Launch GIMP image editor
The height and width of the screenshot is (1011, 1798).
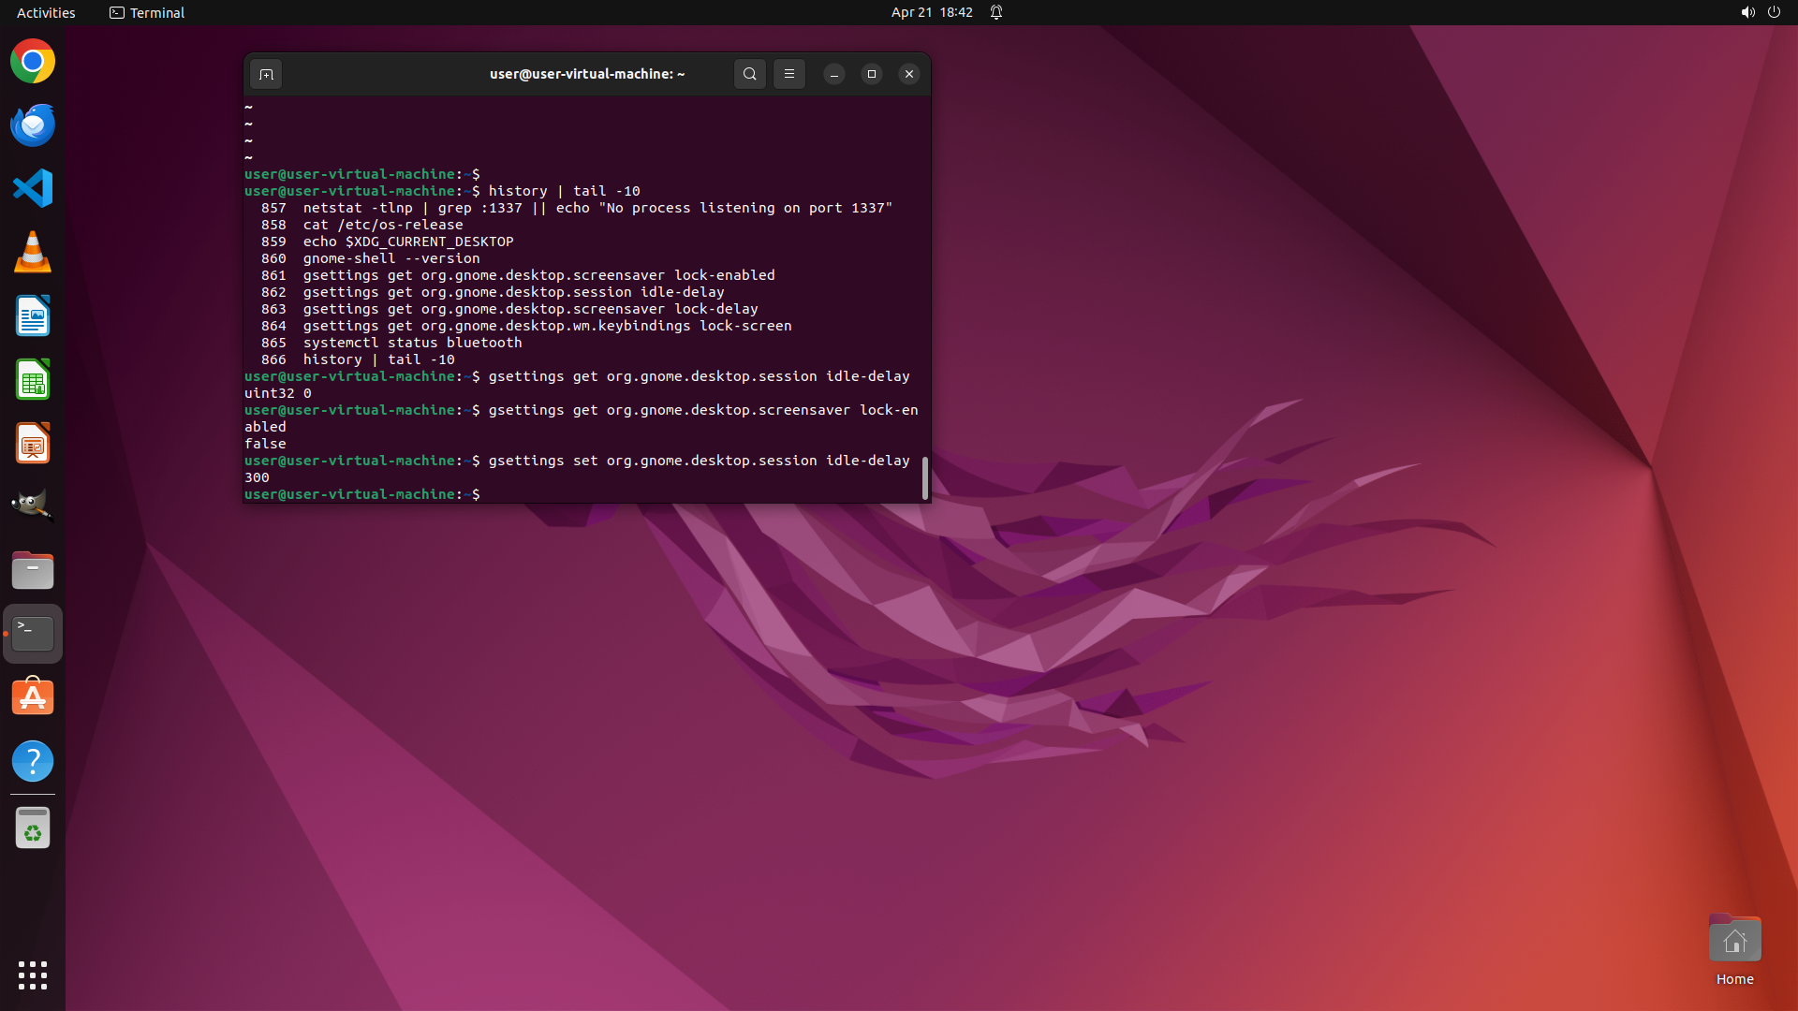coord(33,506)
